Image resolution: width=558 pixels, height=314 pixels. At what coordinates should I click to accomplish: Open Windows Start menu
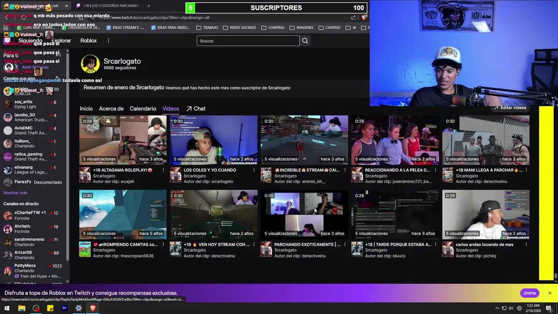pos(7,308)
